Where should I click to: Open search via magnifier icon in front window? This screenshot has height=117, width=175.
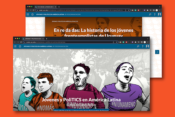coord(138,47)
